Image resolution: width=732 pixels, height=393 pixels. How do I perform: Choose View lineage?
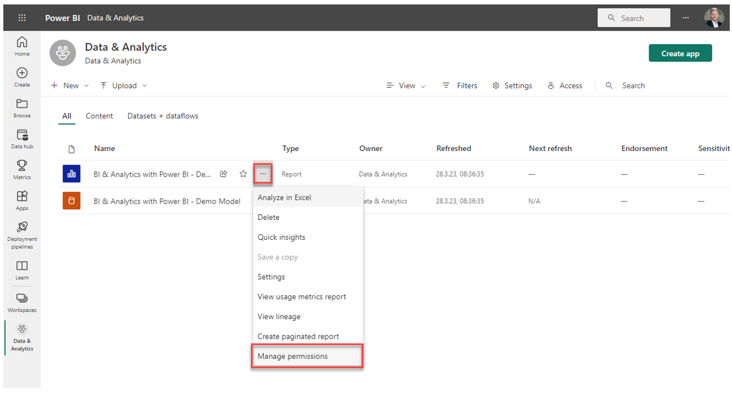point(308,316)
